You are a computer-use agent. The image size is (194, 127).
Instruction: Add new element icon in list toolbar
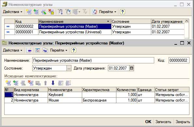pos(29,12)
